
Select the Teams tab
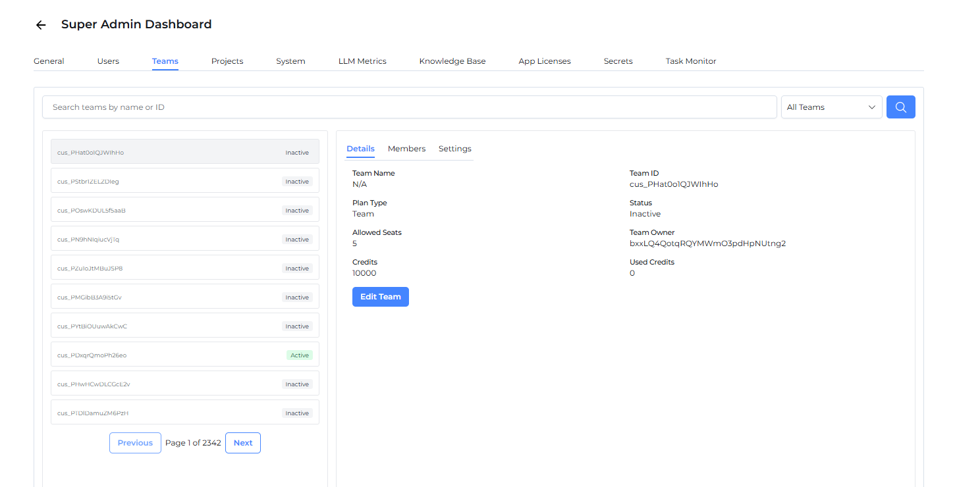click(x=165, y=61)
